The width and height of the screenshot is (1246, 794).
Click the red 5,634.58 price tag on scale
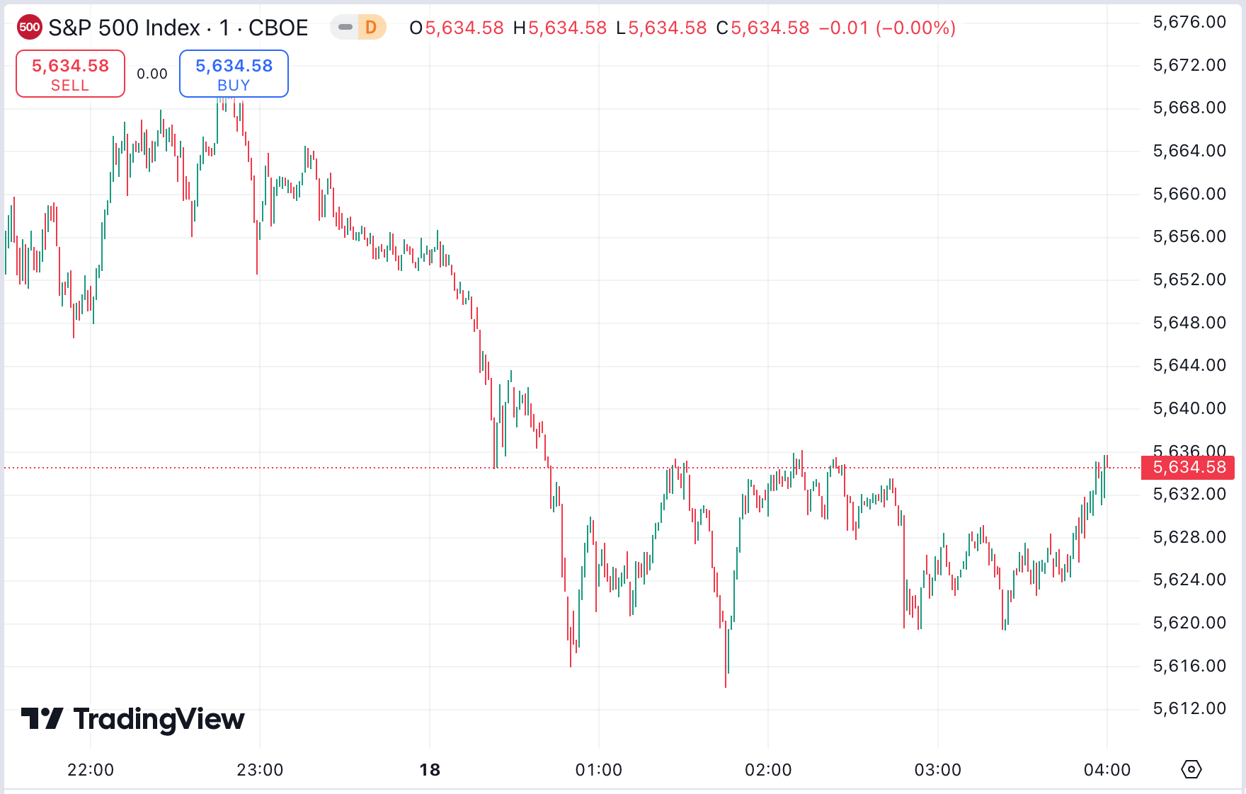pos(1187,466)
